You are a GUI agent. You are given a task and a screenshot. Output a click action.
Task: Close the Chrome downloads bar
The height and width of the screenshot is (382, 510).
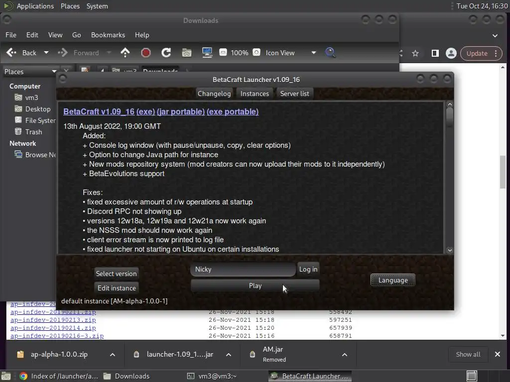tap(498, 354)
